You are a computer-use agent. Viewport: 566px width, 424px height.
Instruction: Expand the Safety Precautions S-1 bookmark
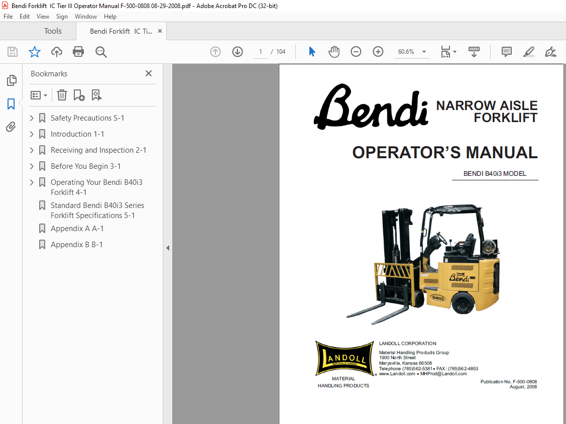[31, 118]
